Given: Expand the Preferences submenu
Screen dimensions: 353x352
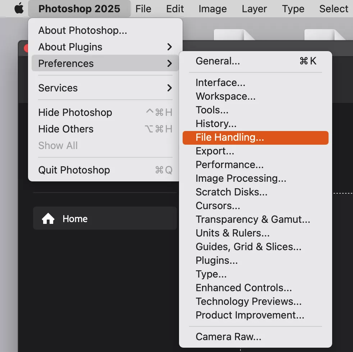Looking at the screenshot, I should [105, 63].
